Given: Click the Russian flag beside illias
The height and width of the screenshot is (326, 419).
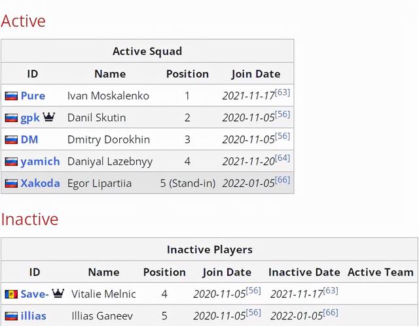Looking at the screenshot, I should (x=11, y=316).
